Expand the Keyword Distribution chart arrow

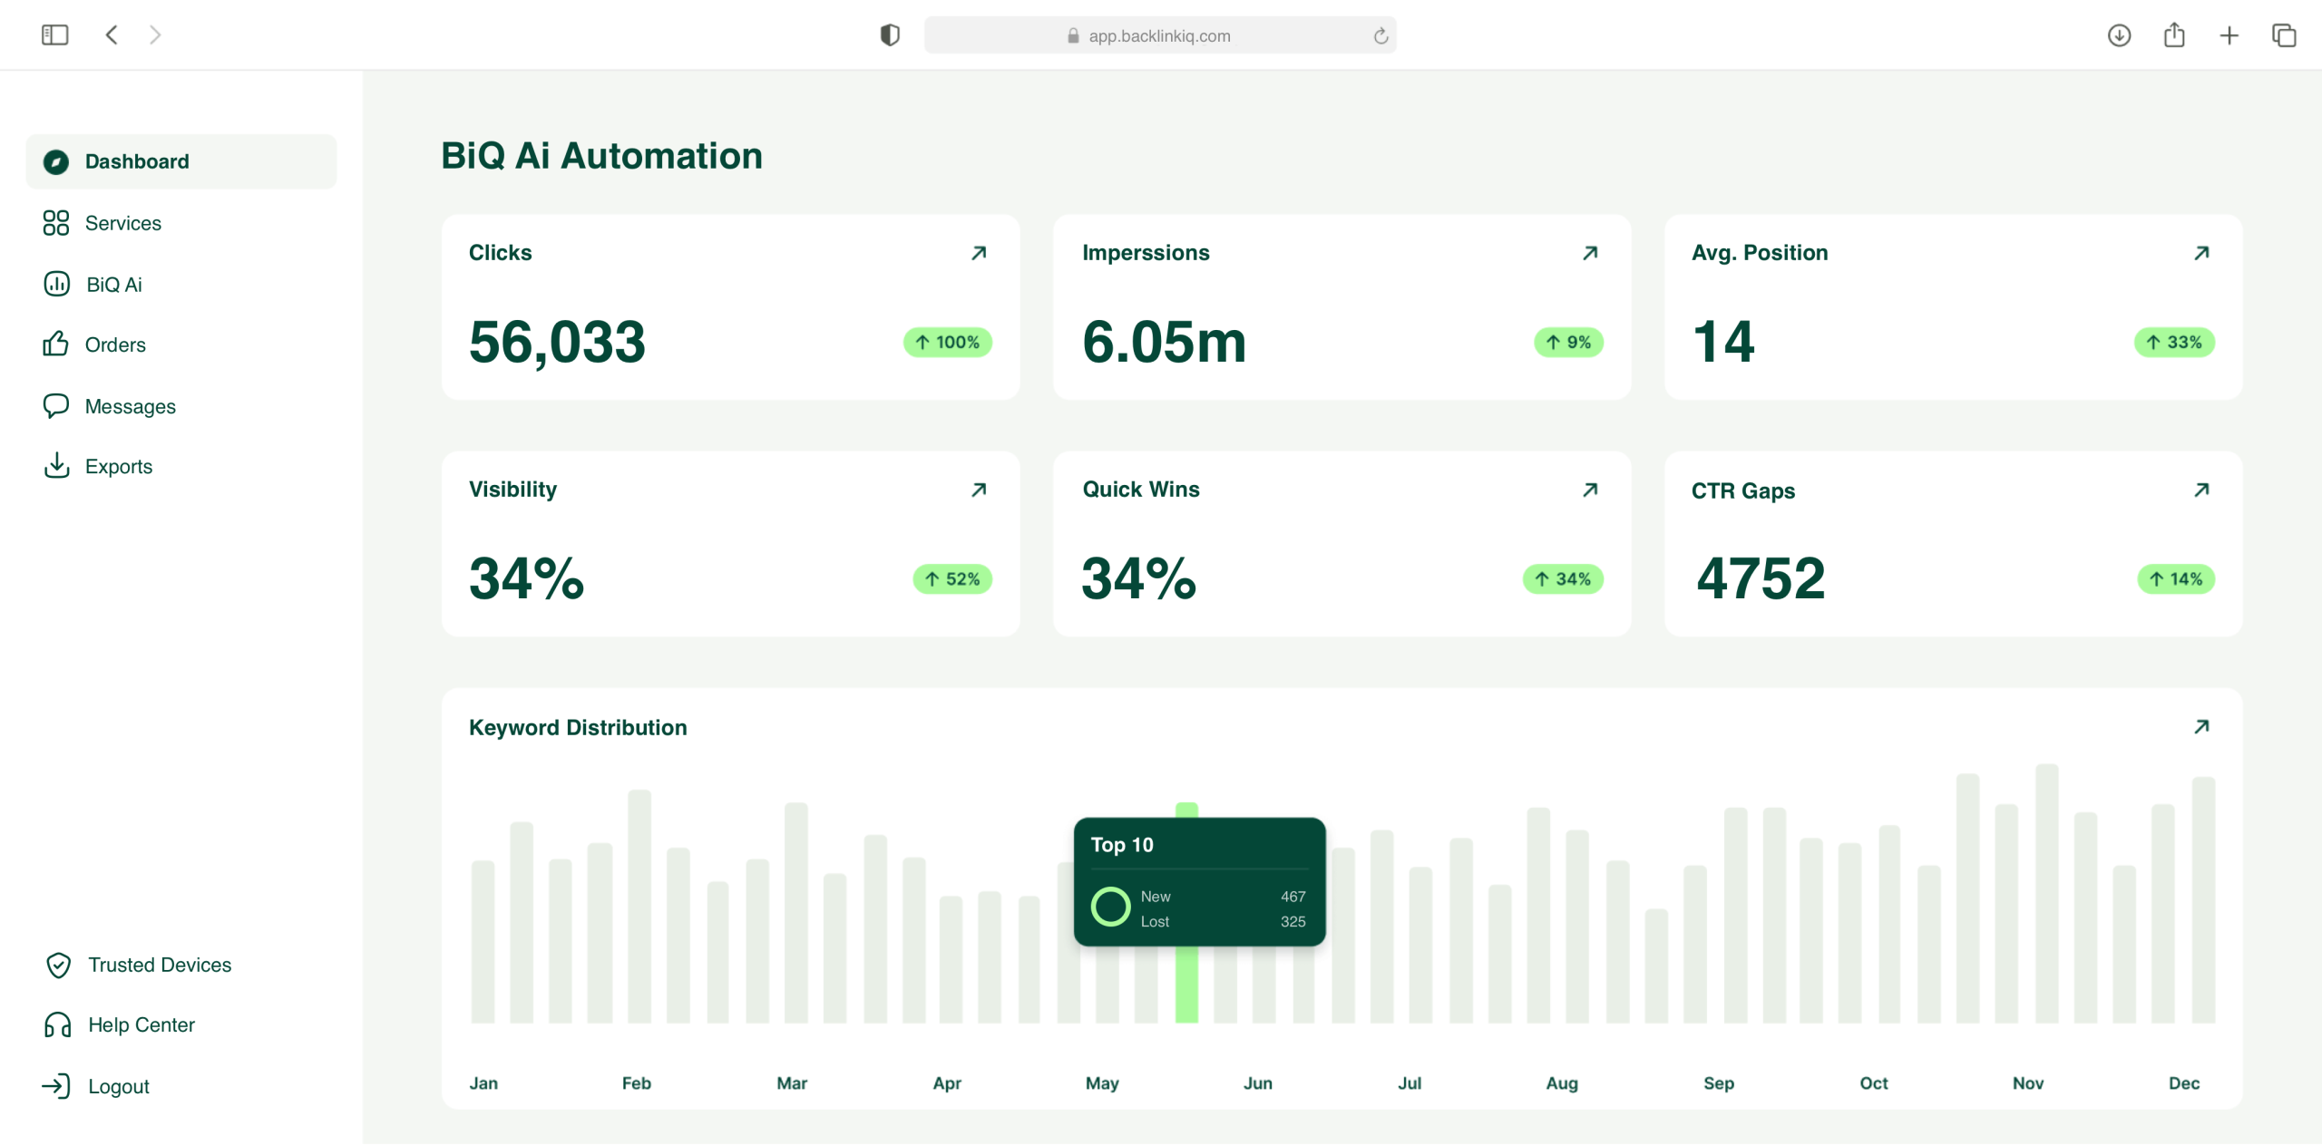click(x=2201, y=727)
